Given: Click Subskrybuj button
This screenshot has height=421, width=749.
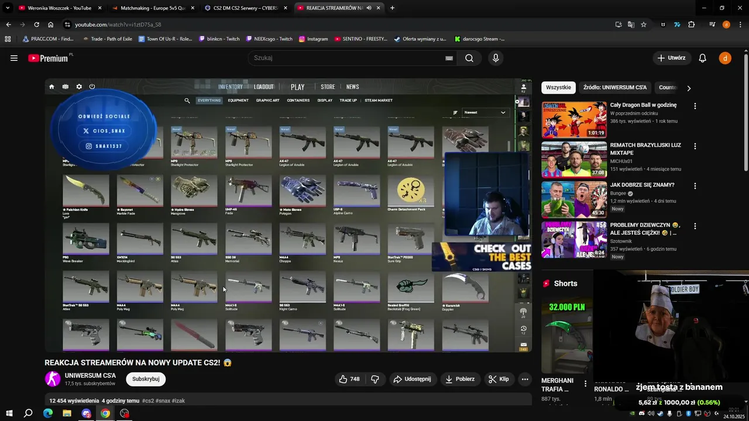Looking at the screenshot, I should 146,379.
